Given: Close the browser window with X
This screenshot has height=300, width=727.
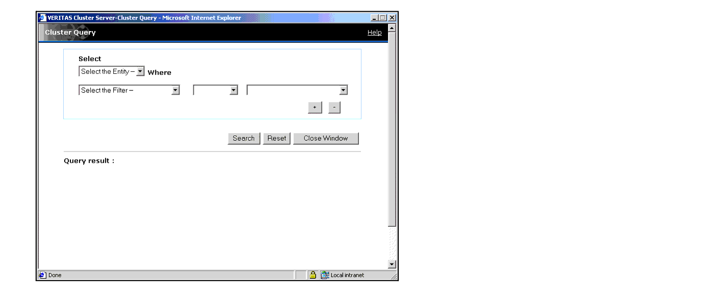Looking at the screenshot, I should point(392,18).
